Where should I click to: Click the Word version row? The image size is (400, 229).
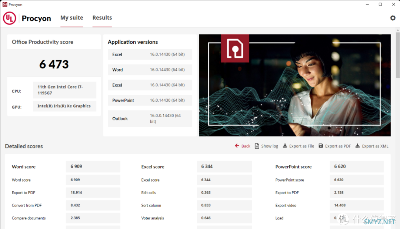150,70
